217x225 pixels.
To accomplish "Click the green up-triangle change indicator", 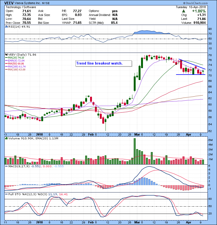I will tap(184, 11).
